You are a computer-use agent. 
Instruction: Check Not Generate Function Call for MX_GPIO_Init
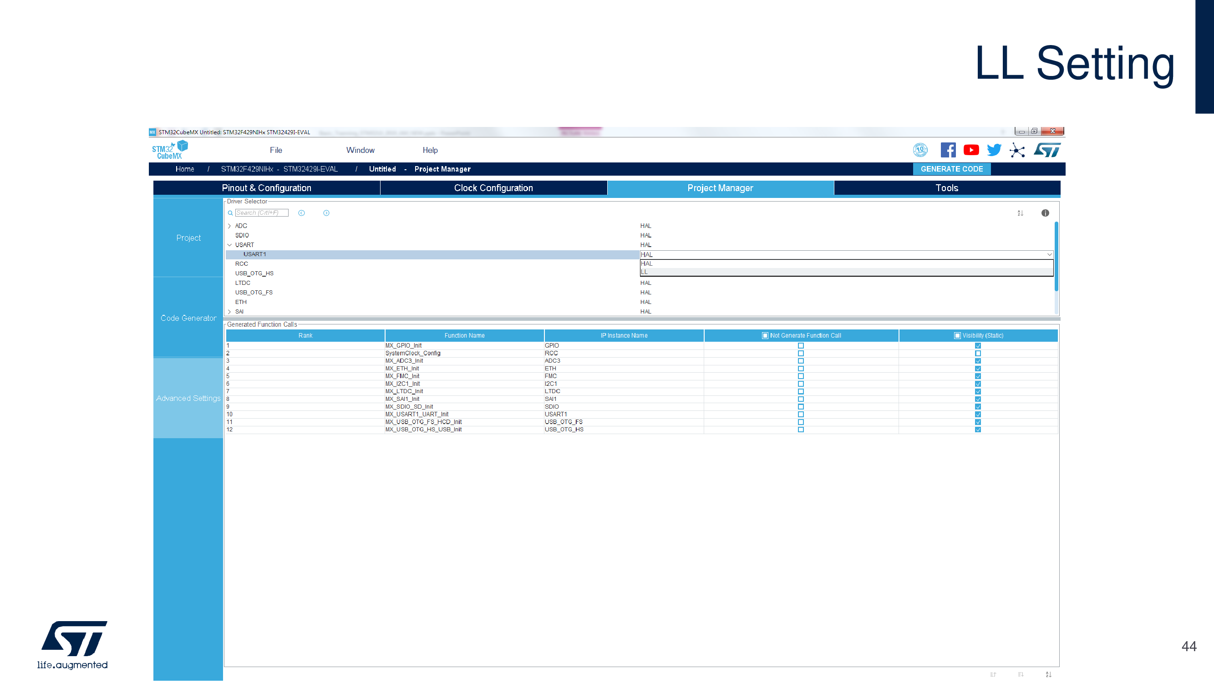(801, 346)
